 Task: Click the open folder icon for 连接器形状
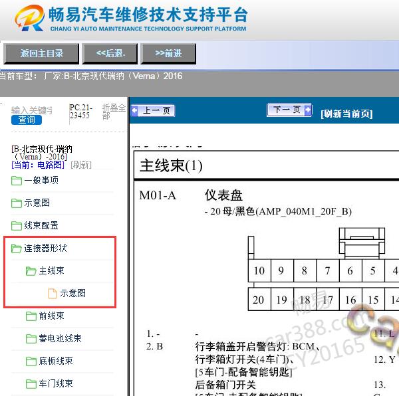pos(17,248)
